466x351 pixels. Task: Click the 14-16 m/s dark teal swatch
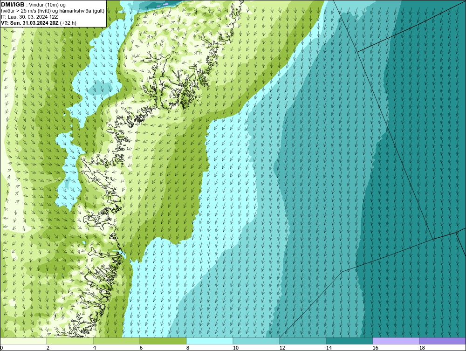pyautogui.click(x=349, y=341)
